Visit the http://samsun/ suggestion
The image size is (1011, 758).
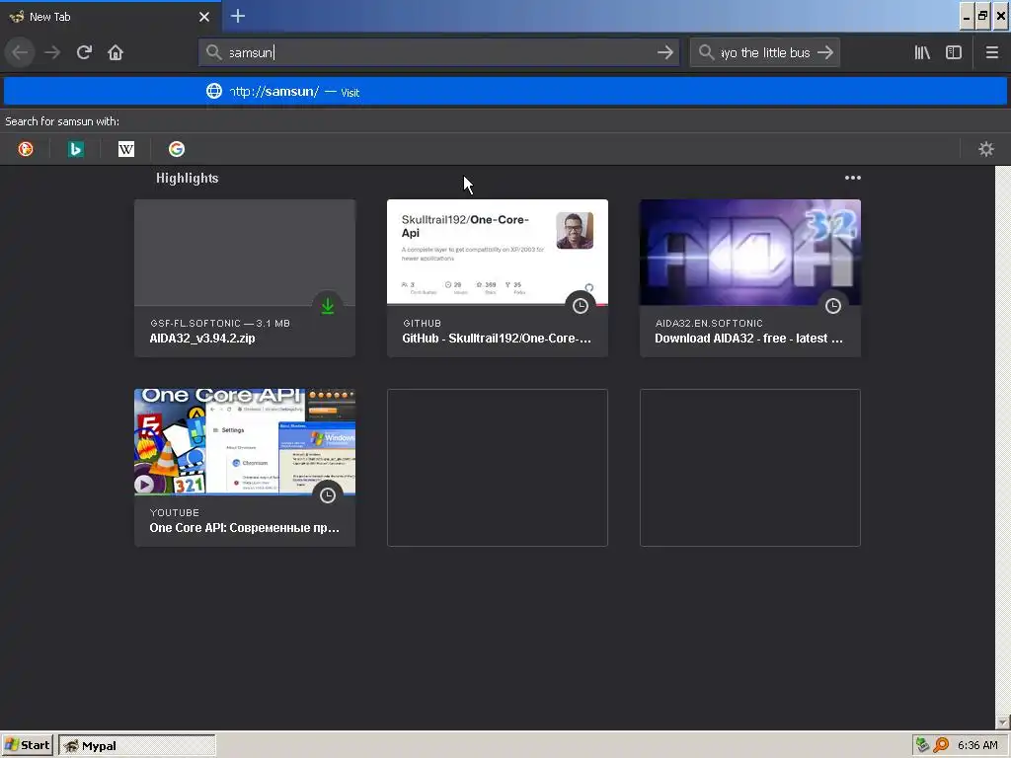[505, 91]
